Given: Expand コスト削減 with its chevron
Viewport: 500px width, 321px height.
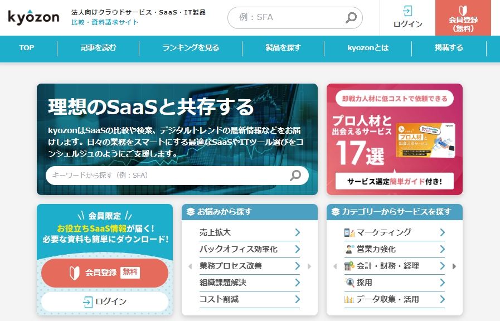Looking at the screenshot, I should [x=298, y=299].
